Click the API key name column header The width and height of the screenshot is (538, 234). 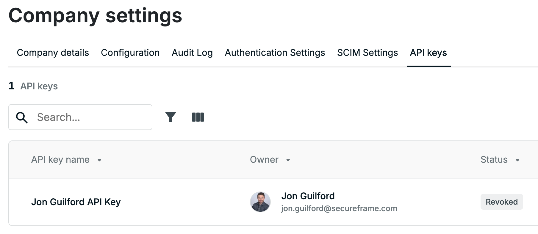click(60, 160)
